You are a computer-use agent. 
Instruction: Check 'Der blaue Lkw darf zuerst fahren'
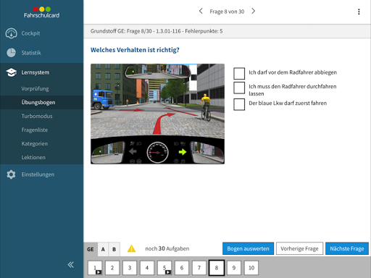coord(239,104)
